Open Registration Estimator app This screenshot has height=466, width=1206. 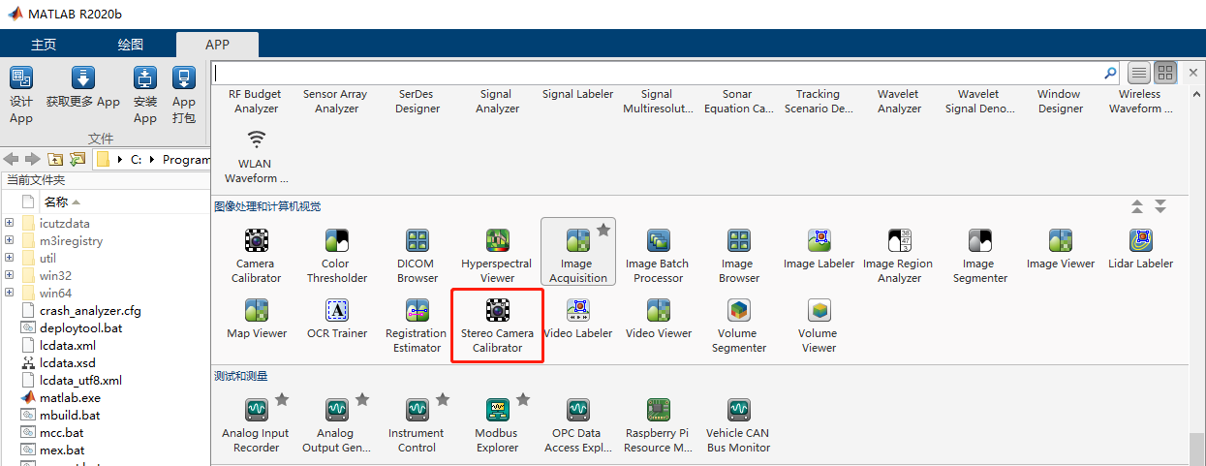[417, 325]
